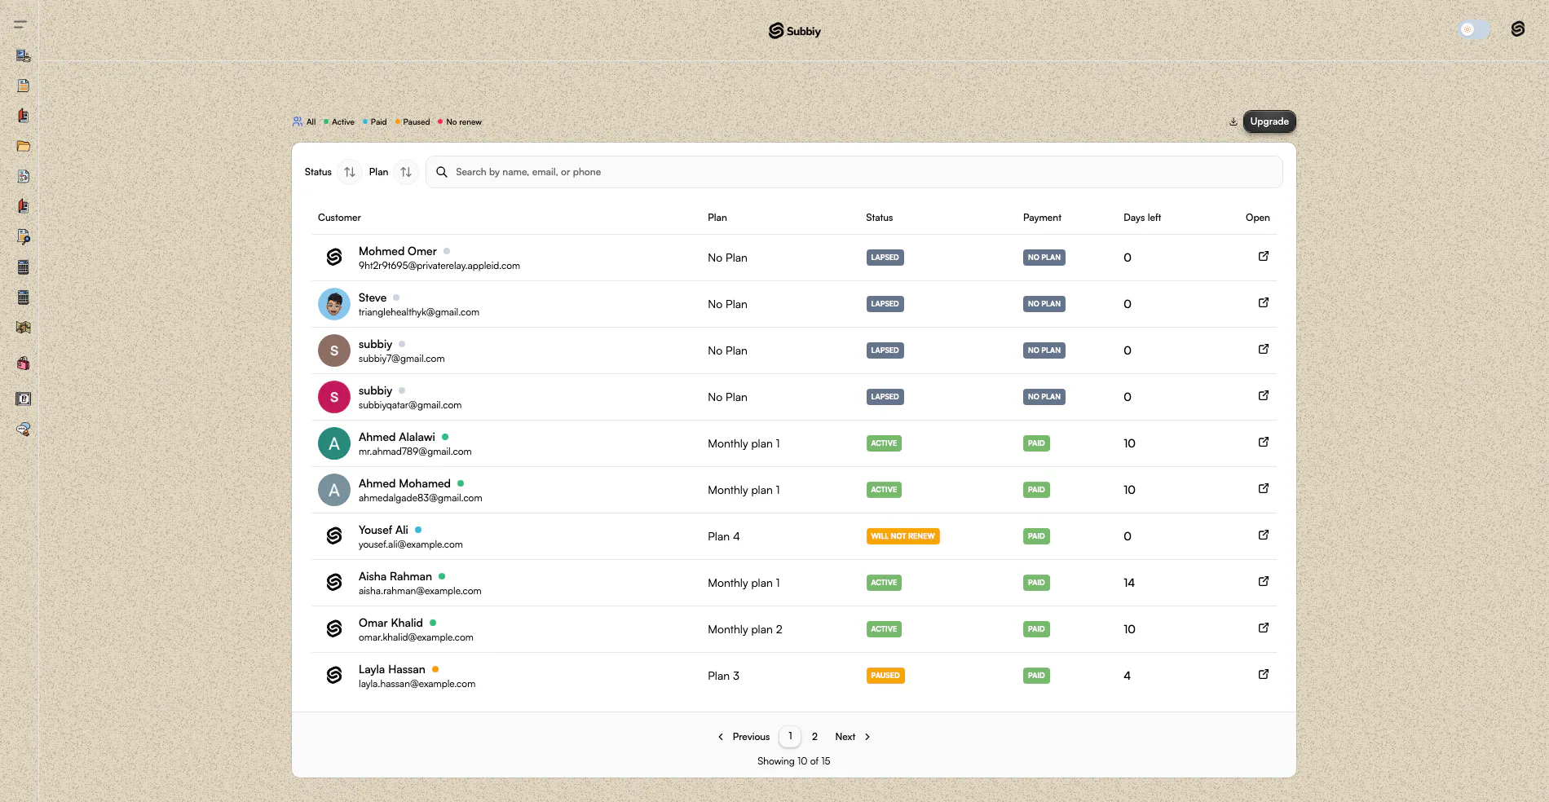The height and width of the screenshot is (802, 1549).
Task: Click the search magnifier icon
Action: pyautogui.click(x=442, y=172)
